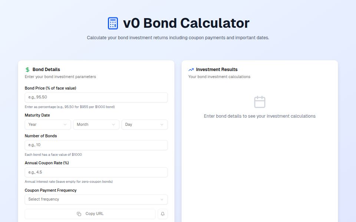
Task: Click the gray calendar icon in the results placeholder
Action: click(x=260, y=102)
